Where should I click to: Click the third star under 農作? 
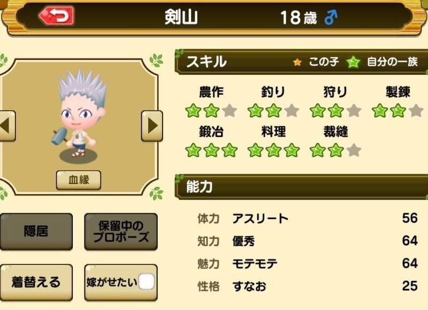pyautogui.click(x=230, y=111)
